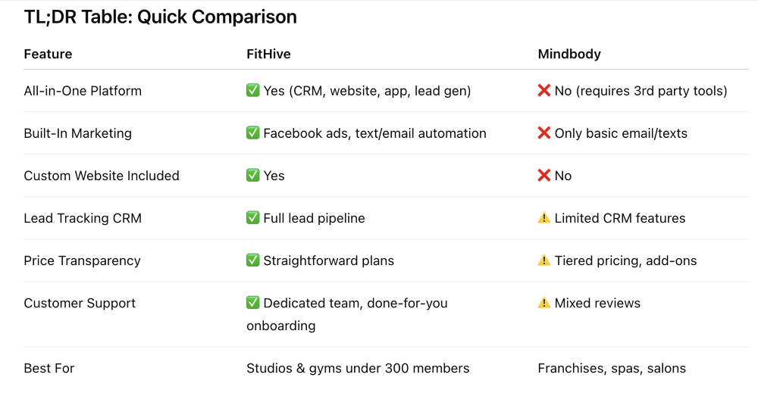Click red X icon beside 'No (requires 3rd party tools)'
This screenshot has width=758, height=418.
[543, 90]
